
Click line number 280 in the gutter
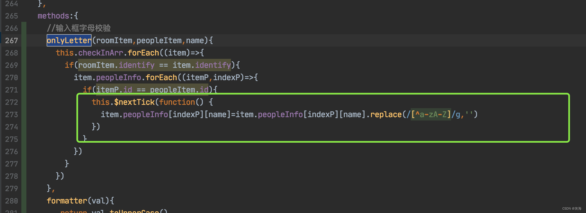pyautogui.click(x=12, y=201)
